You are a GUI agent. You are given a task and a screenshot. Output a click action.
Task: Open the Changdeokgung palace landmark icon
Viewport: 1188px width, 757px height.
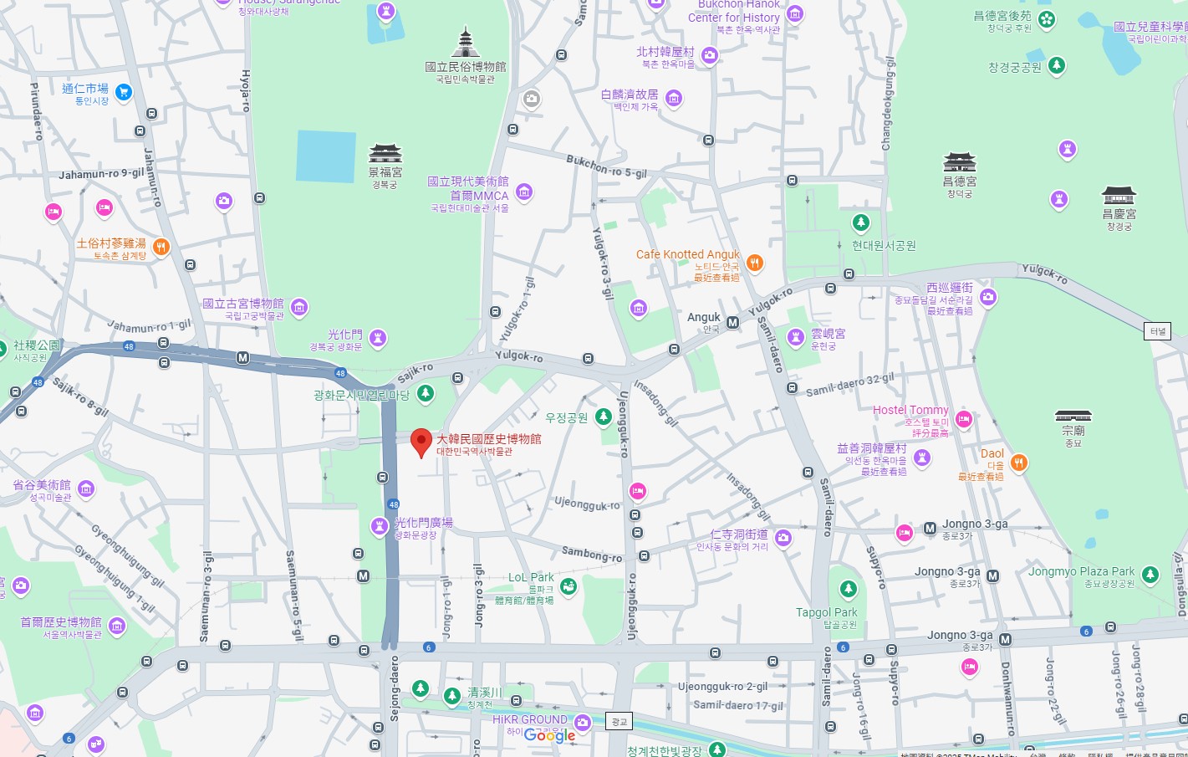click(959, 162)
